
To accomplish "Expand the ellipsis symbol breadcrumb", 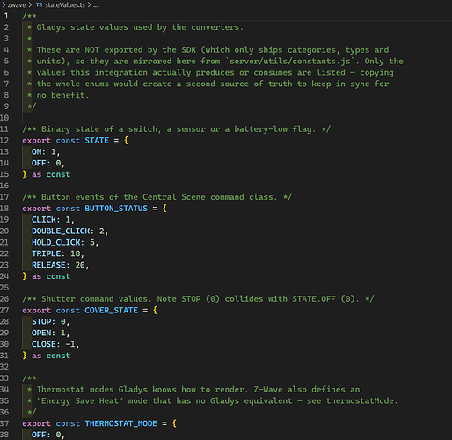I will pyautogui.click(x=96, y=5).
